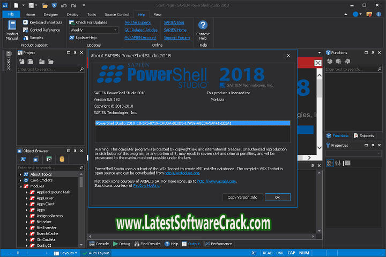386x257 pixels.
Task: Open Keyboard Shortcuts help
Action: pyautogui.click(x=43, y=22)
